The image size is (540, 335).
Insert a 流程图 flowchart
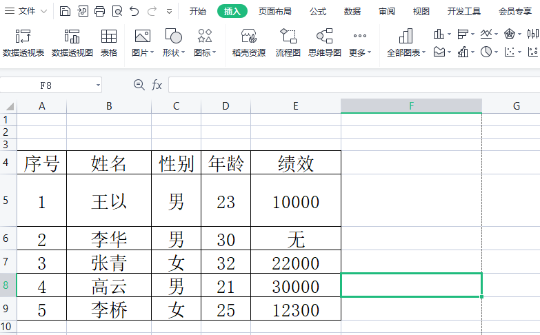click(288, 43)
